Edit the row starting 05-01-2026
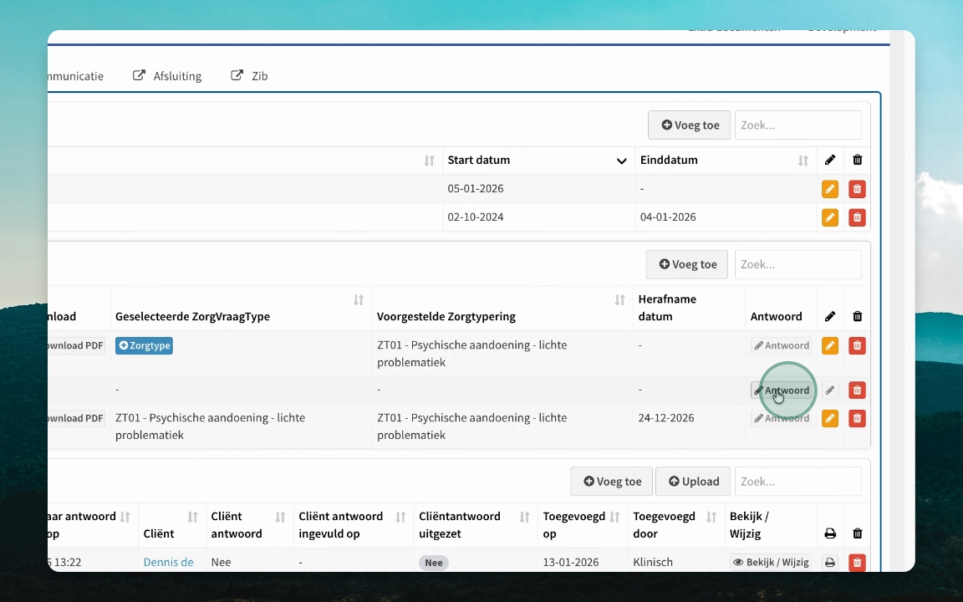 coord(830,189)
